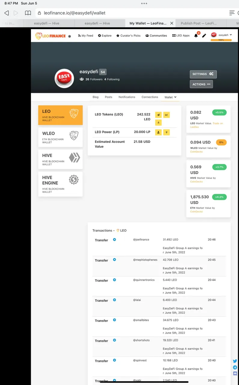The height and width of the screenshot is (385, 239).
Task: Click the LEO chart icon
Action: coord(166,115)
